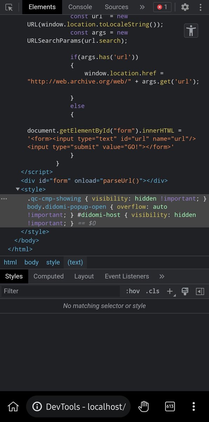
Task: Open the Layout pane tab
Action: click(84, 276)
